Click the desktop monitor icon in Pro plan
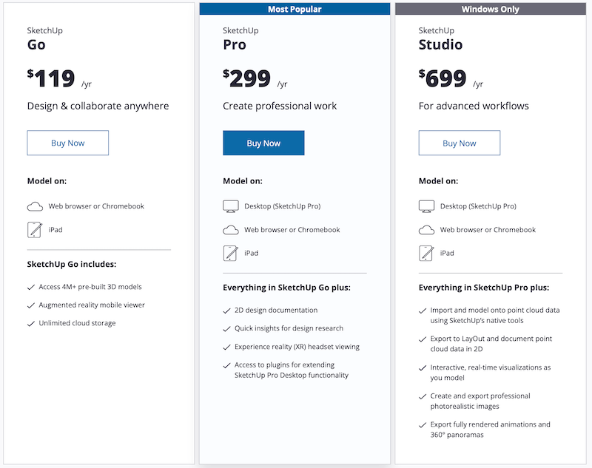The image size is (592, 468). point(231,206)
